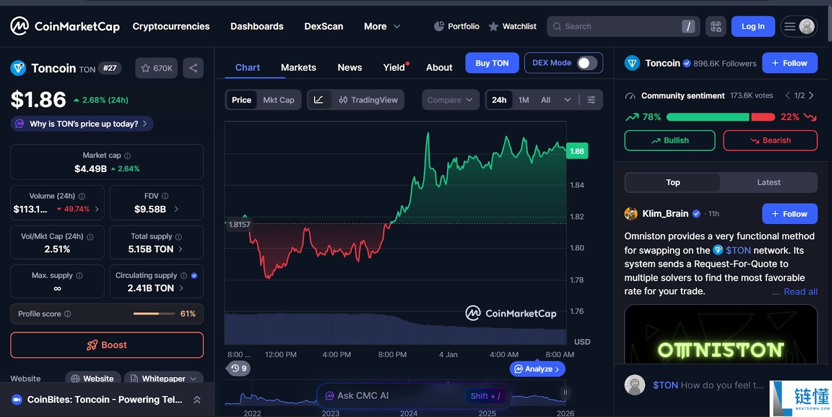Open chart settings sliders icon
The height and width of the screenshot is (417, 832).
click(591, 100)
